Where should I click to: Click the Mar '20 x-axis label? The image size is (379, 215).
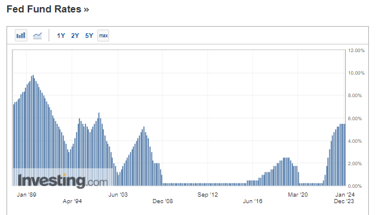pyautogui.click(x=298, y=194)
